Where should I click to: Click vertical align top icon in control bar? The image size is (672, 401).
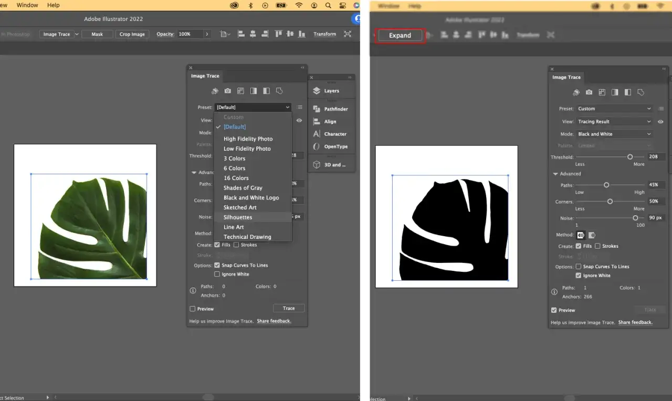278,34
